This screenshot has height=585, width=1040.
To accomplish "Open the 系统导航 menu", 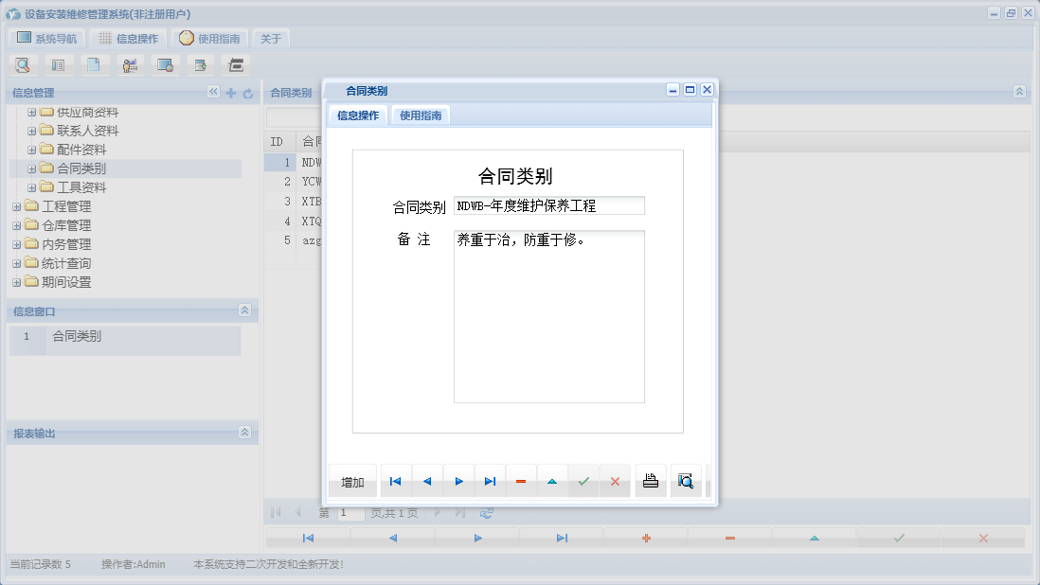I will tap(47, 38).
